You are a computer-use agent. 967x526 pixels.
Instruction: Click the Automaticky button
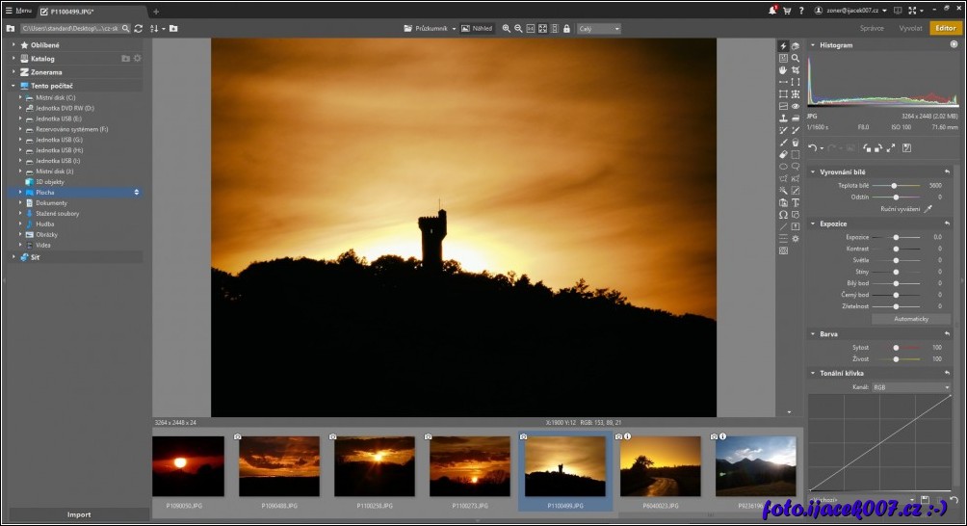[910, 318]
